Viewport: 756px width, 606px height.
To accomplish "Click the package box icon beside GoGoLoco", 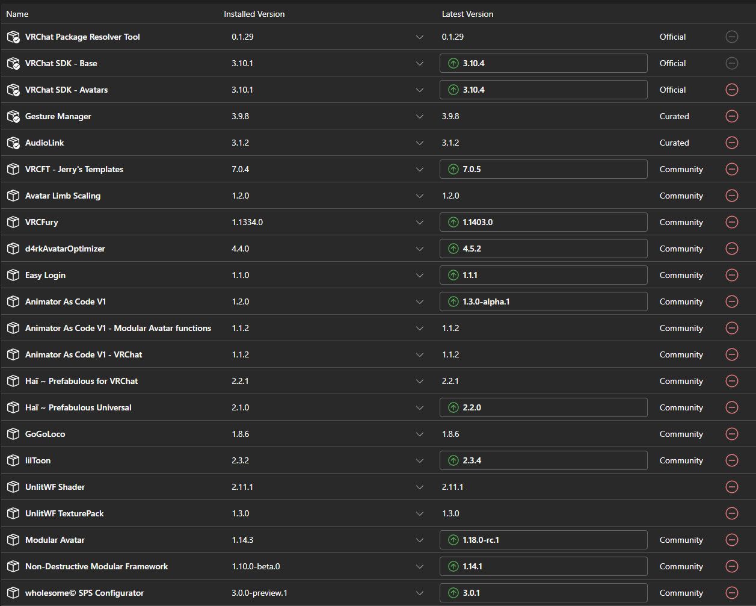I will tap(13, 434).
